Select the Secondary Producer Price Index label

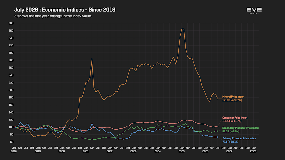click(240, 128)
